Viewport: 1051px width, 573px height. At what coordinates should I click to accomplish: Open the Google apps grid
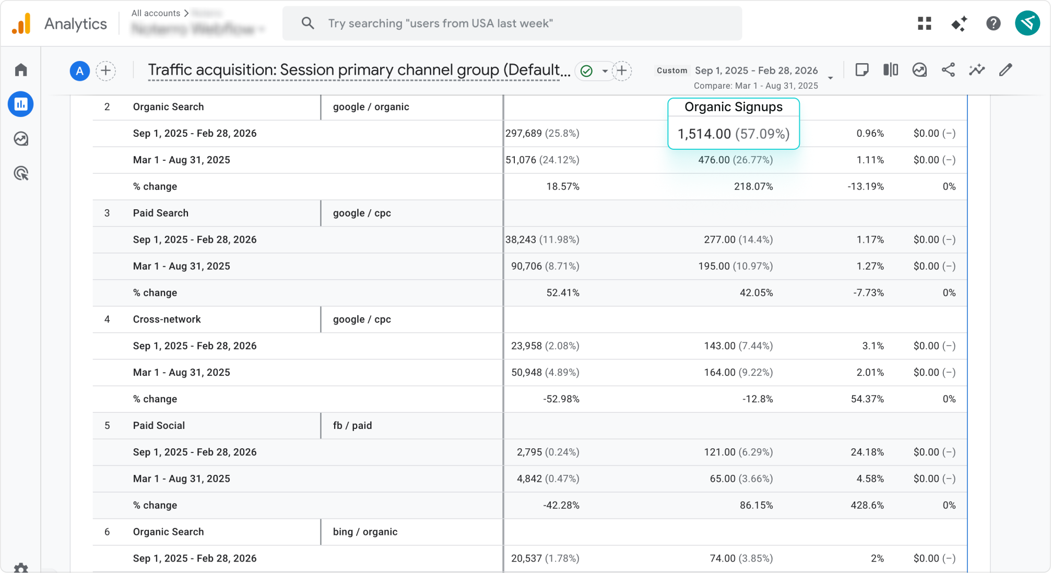(925, 23)
